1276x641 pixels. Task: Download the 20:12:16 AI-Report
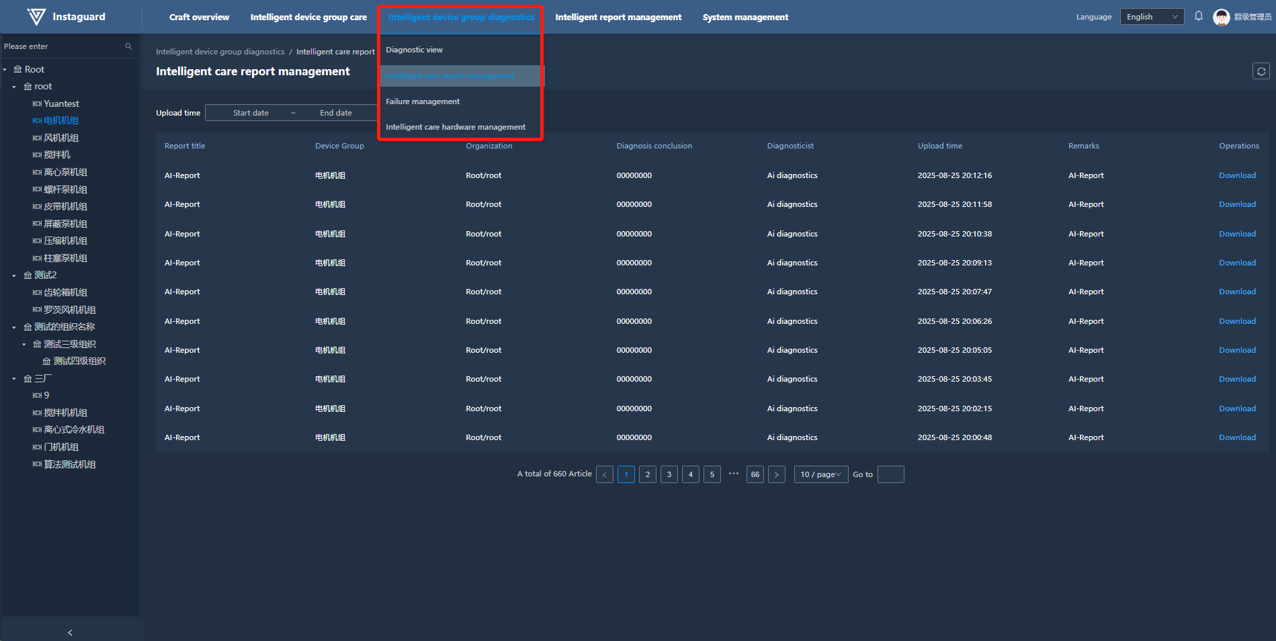[1237, 175]
